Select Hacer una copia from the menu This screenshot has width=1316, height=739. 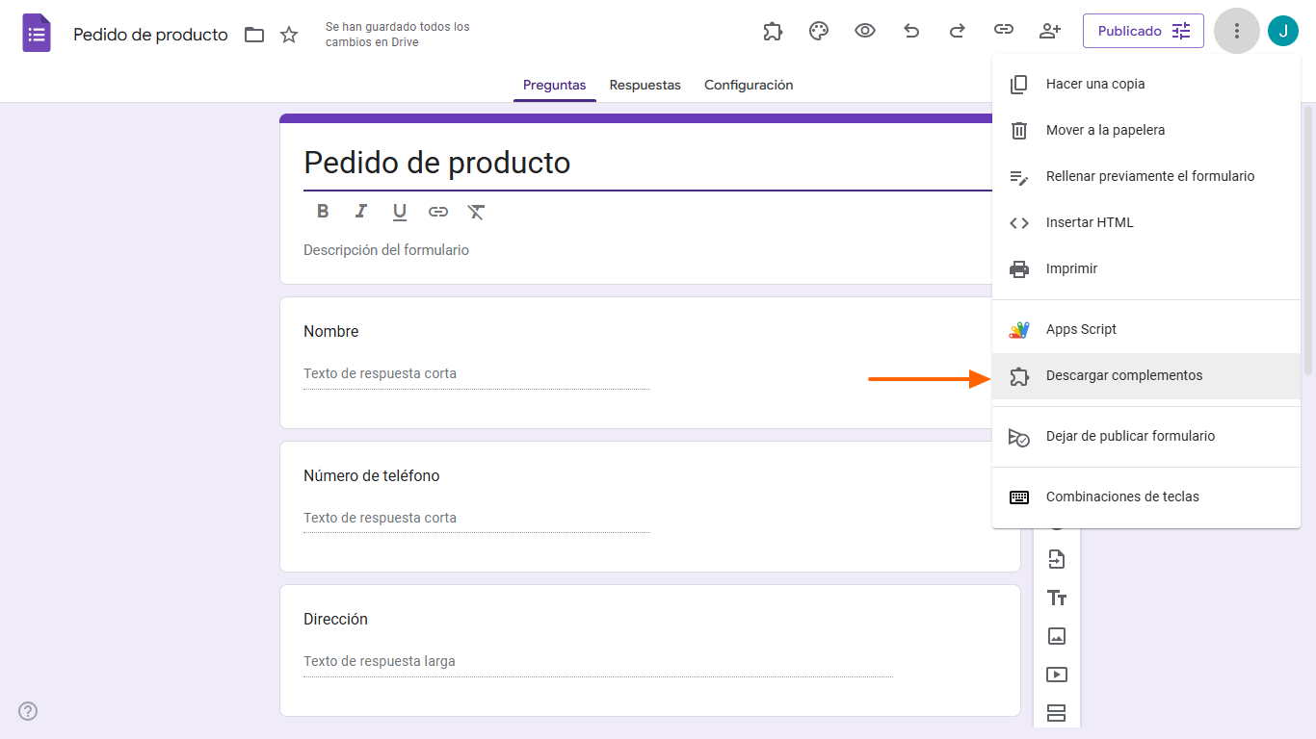1095,84
